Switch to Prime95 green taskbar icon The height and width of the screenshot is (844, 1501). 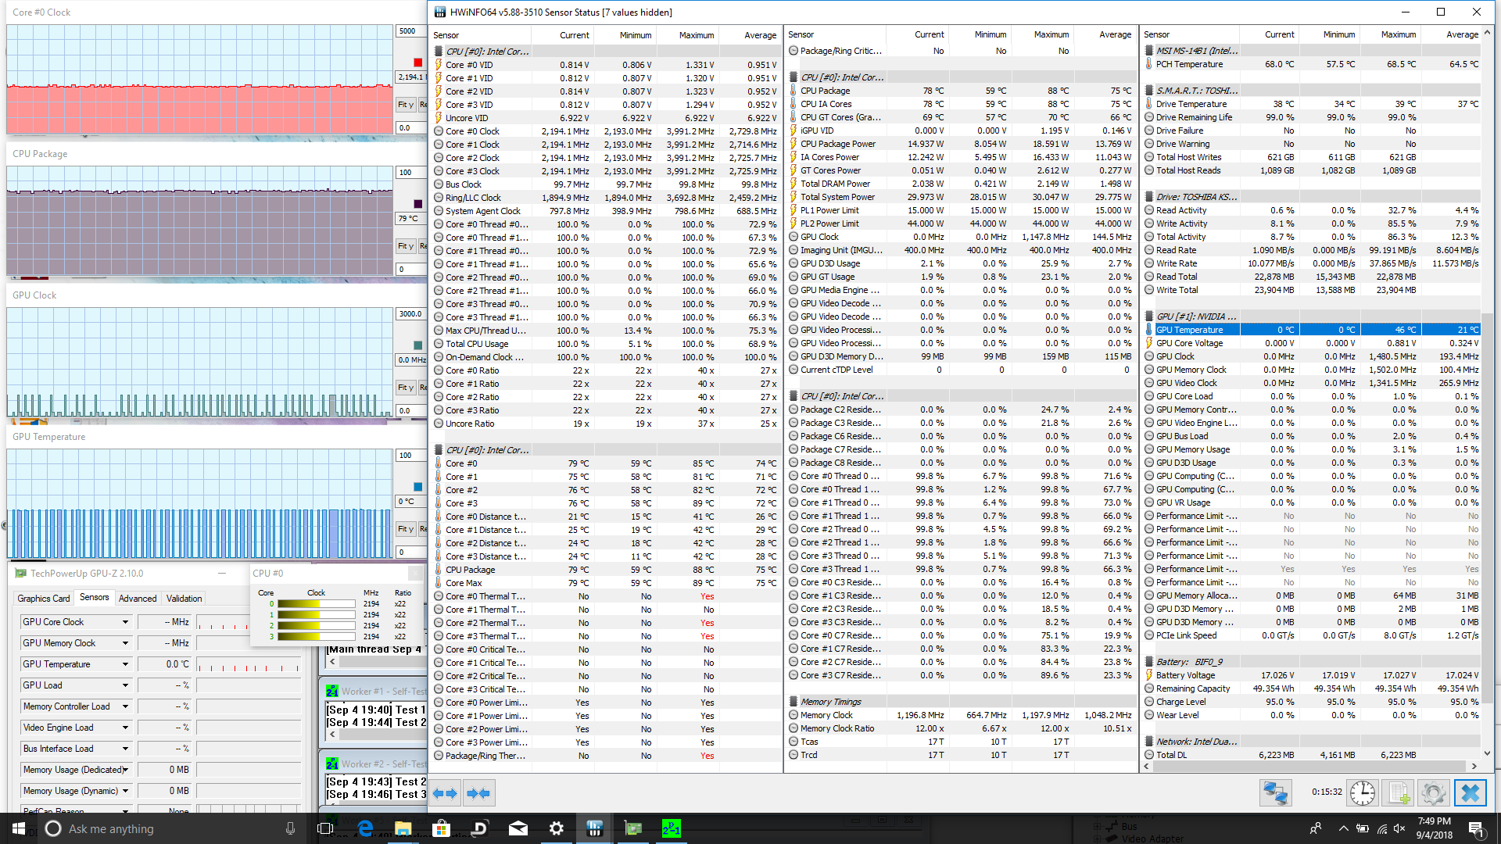(x=672, y=828)
